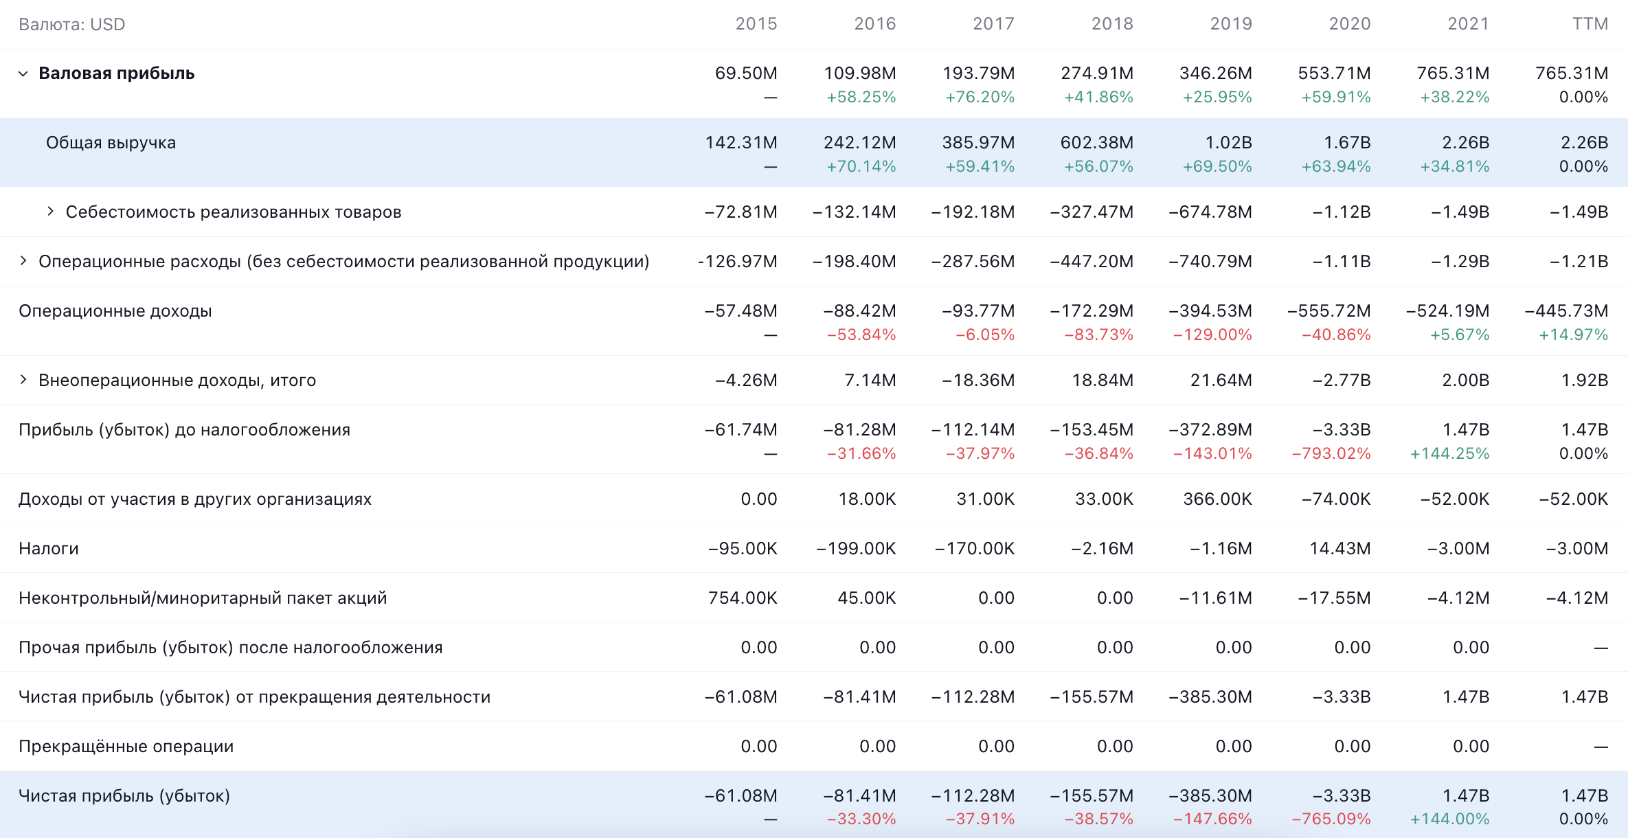This screenshot has width=1628, height=838.
Task: Click revenue value 602.38M
Action: tap(1097, 143)
